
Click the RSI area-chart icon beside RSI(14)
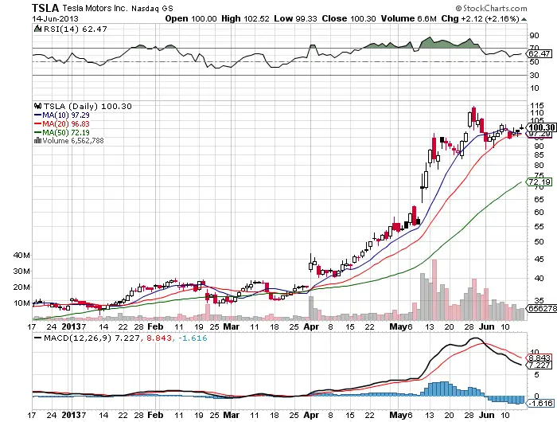point(37,29)
